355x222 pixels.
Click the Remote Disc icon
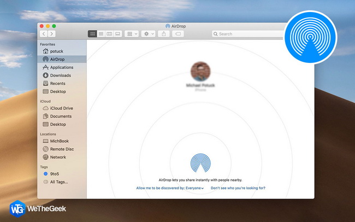(45, 149)
